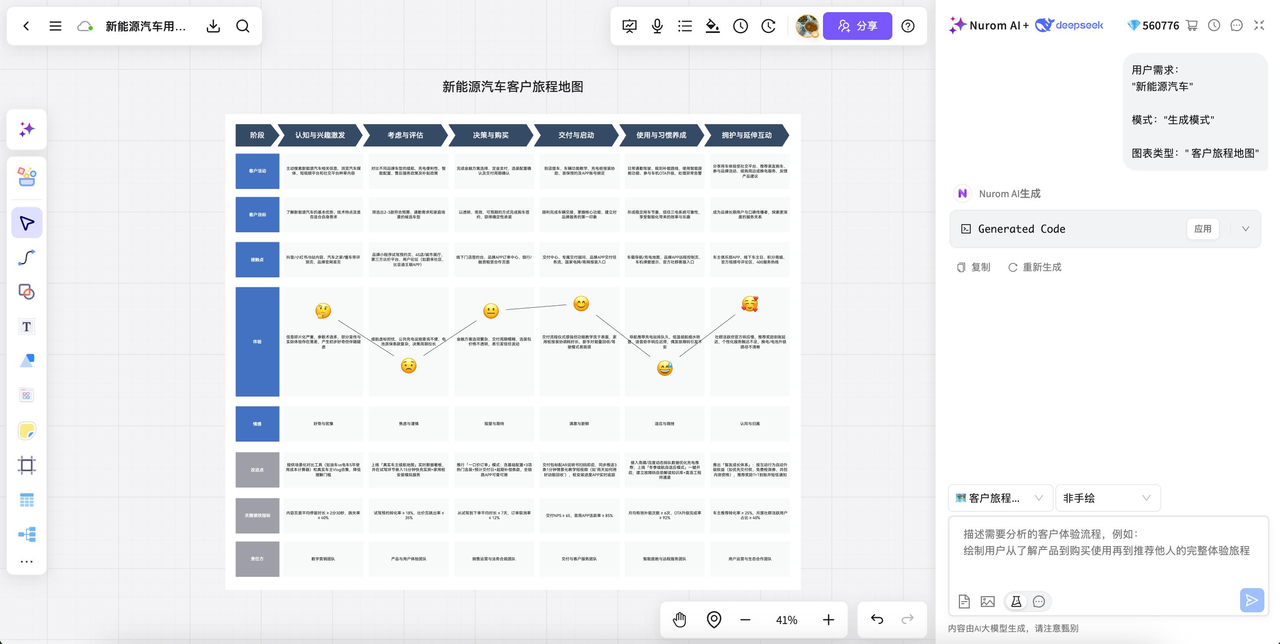This screenshot has height=644, width=1280.
Task: Select the 改进点 row label
Action: (257, 469)
